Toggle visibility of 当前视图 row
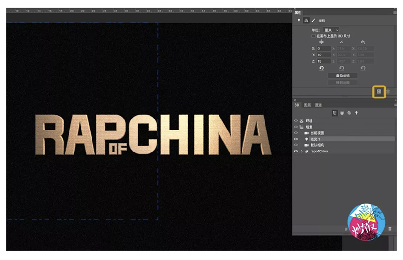Image resolution: width=403 pixels, height=260 pixels. (296, 133)
